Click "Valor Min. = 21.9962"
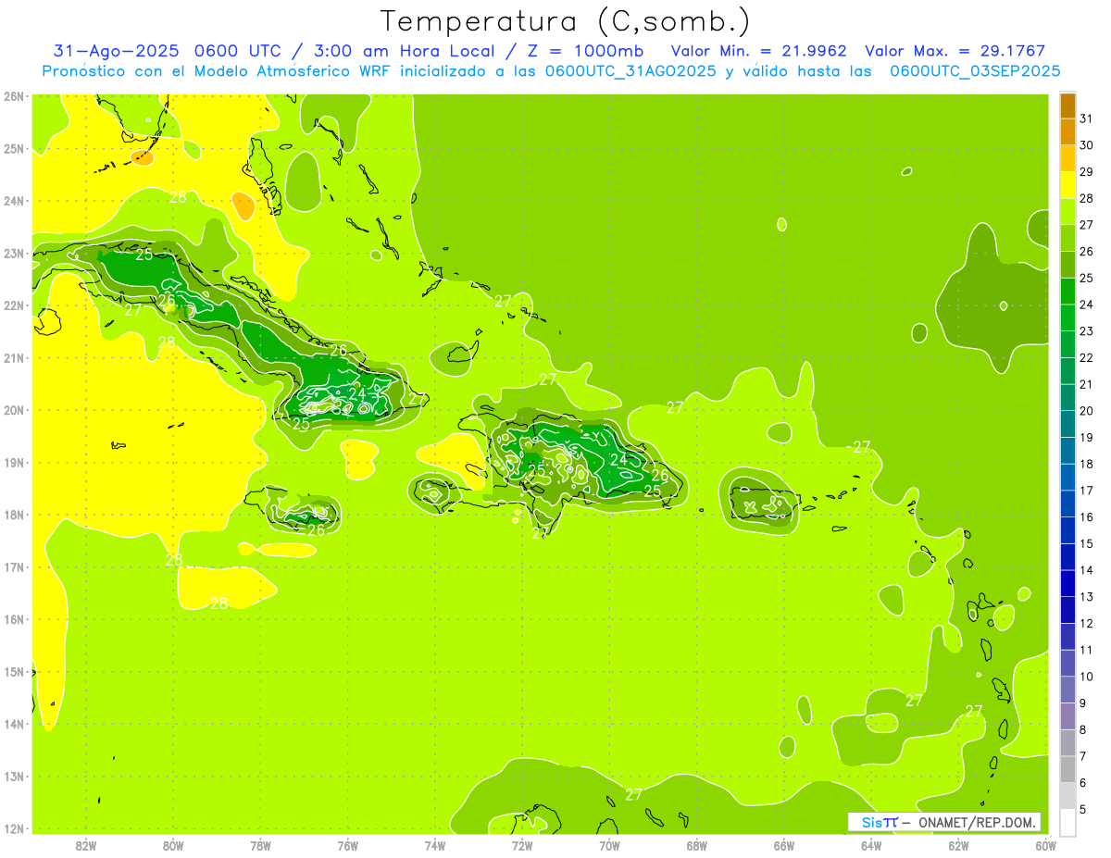 pyautogui.click(x=759, y=51)
